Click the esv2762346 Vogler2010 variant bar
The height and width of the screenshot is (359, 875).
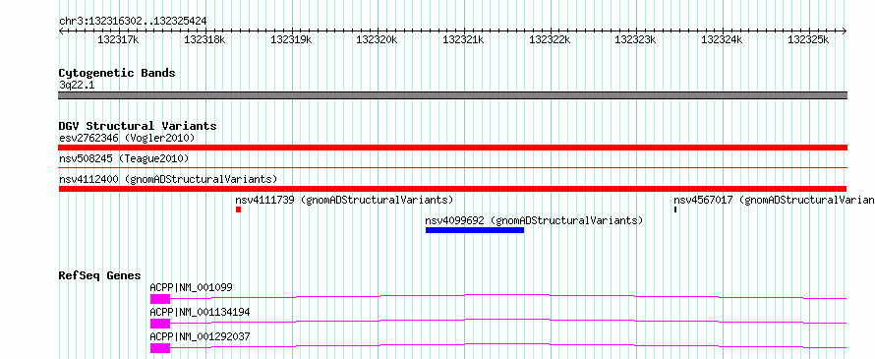tap(452, 148)
